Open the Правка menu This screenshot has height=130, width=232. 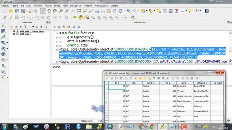tap(15, 6)
